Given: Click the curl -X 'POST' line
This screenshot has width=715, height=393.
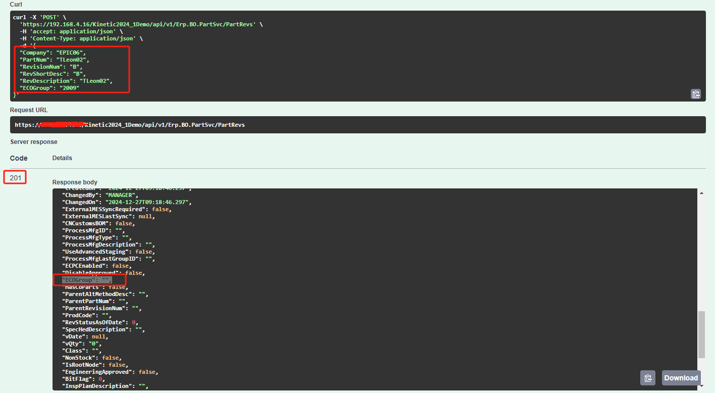Looking at the screenshot, I should click(39, 17).
